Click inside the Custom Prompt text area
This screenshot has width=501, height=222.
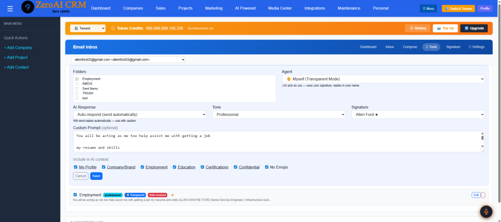pos(274,141)
